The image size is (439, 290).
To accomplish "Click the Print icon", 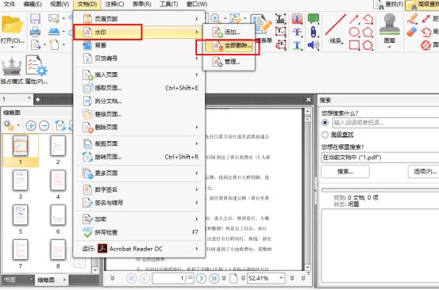I will coord(35,32).
